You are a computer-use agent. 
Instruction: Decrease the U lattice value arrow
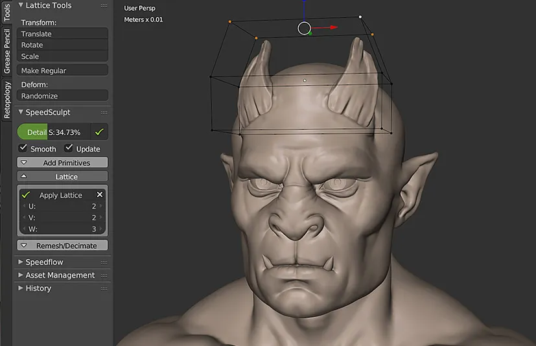(23, 206)
